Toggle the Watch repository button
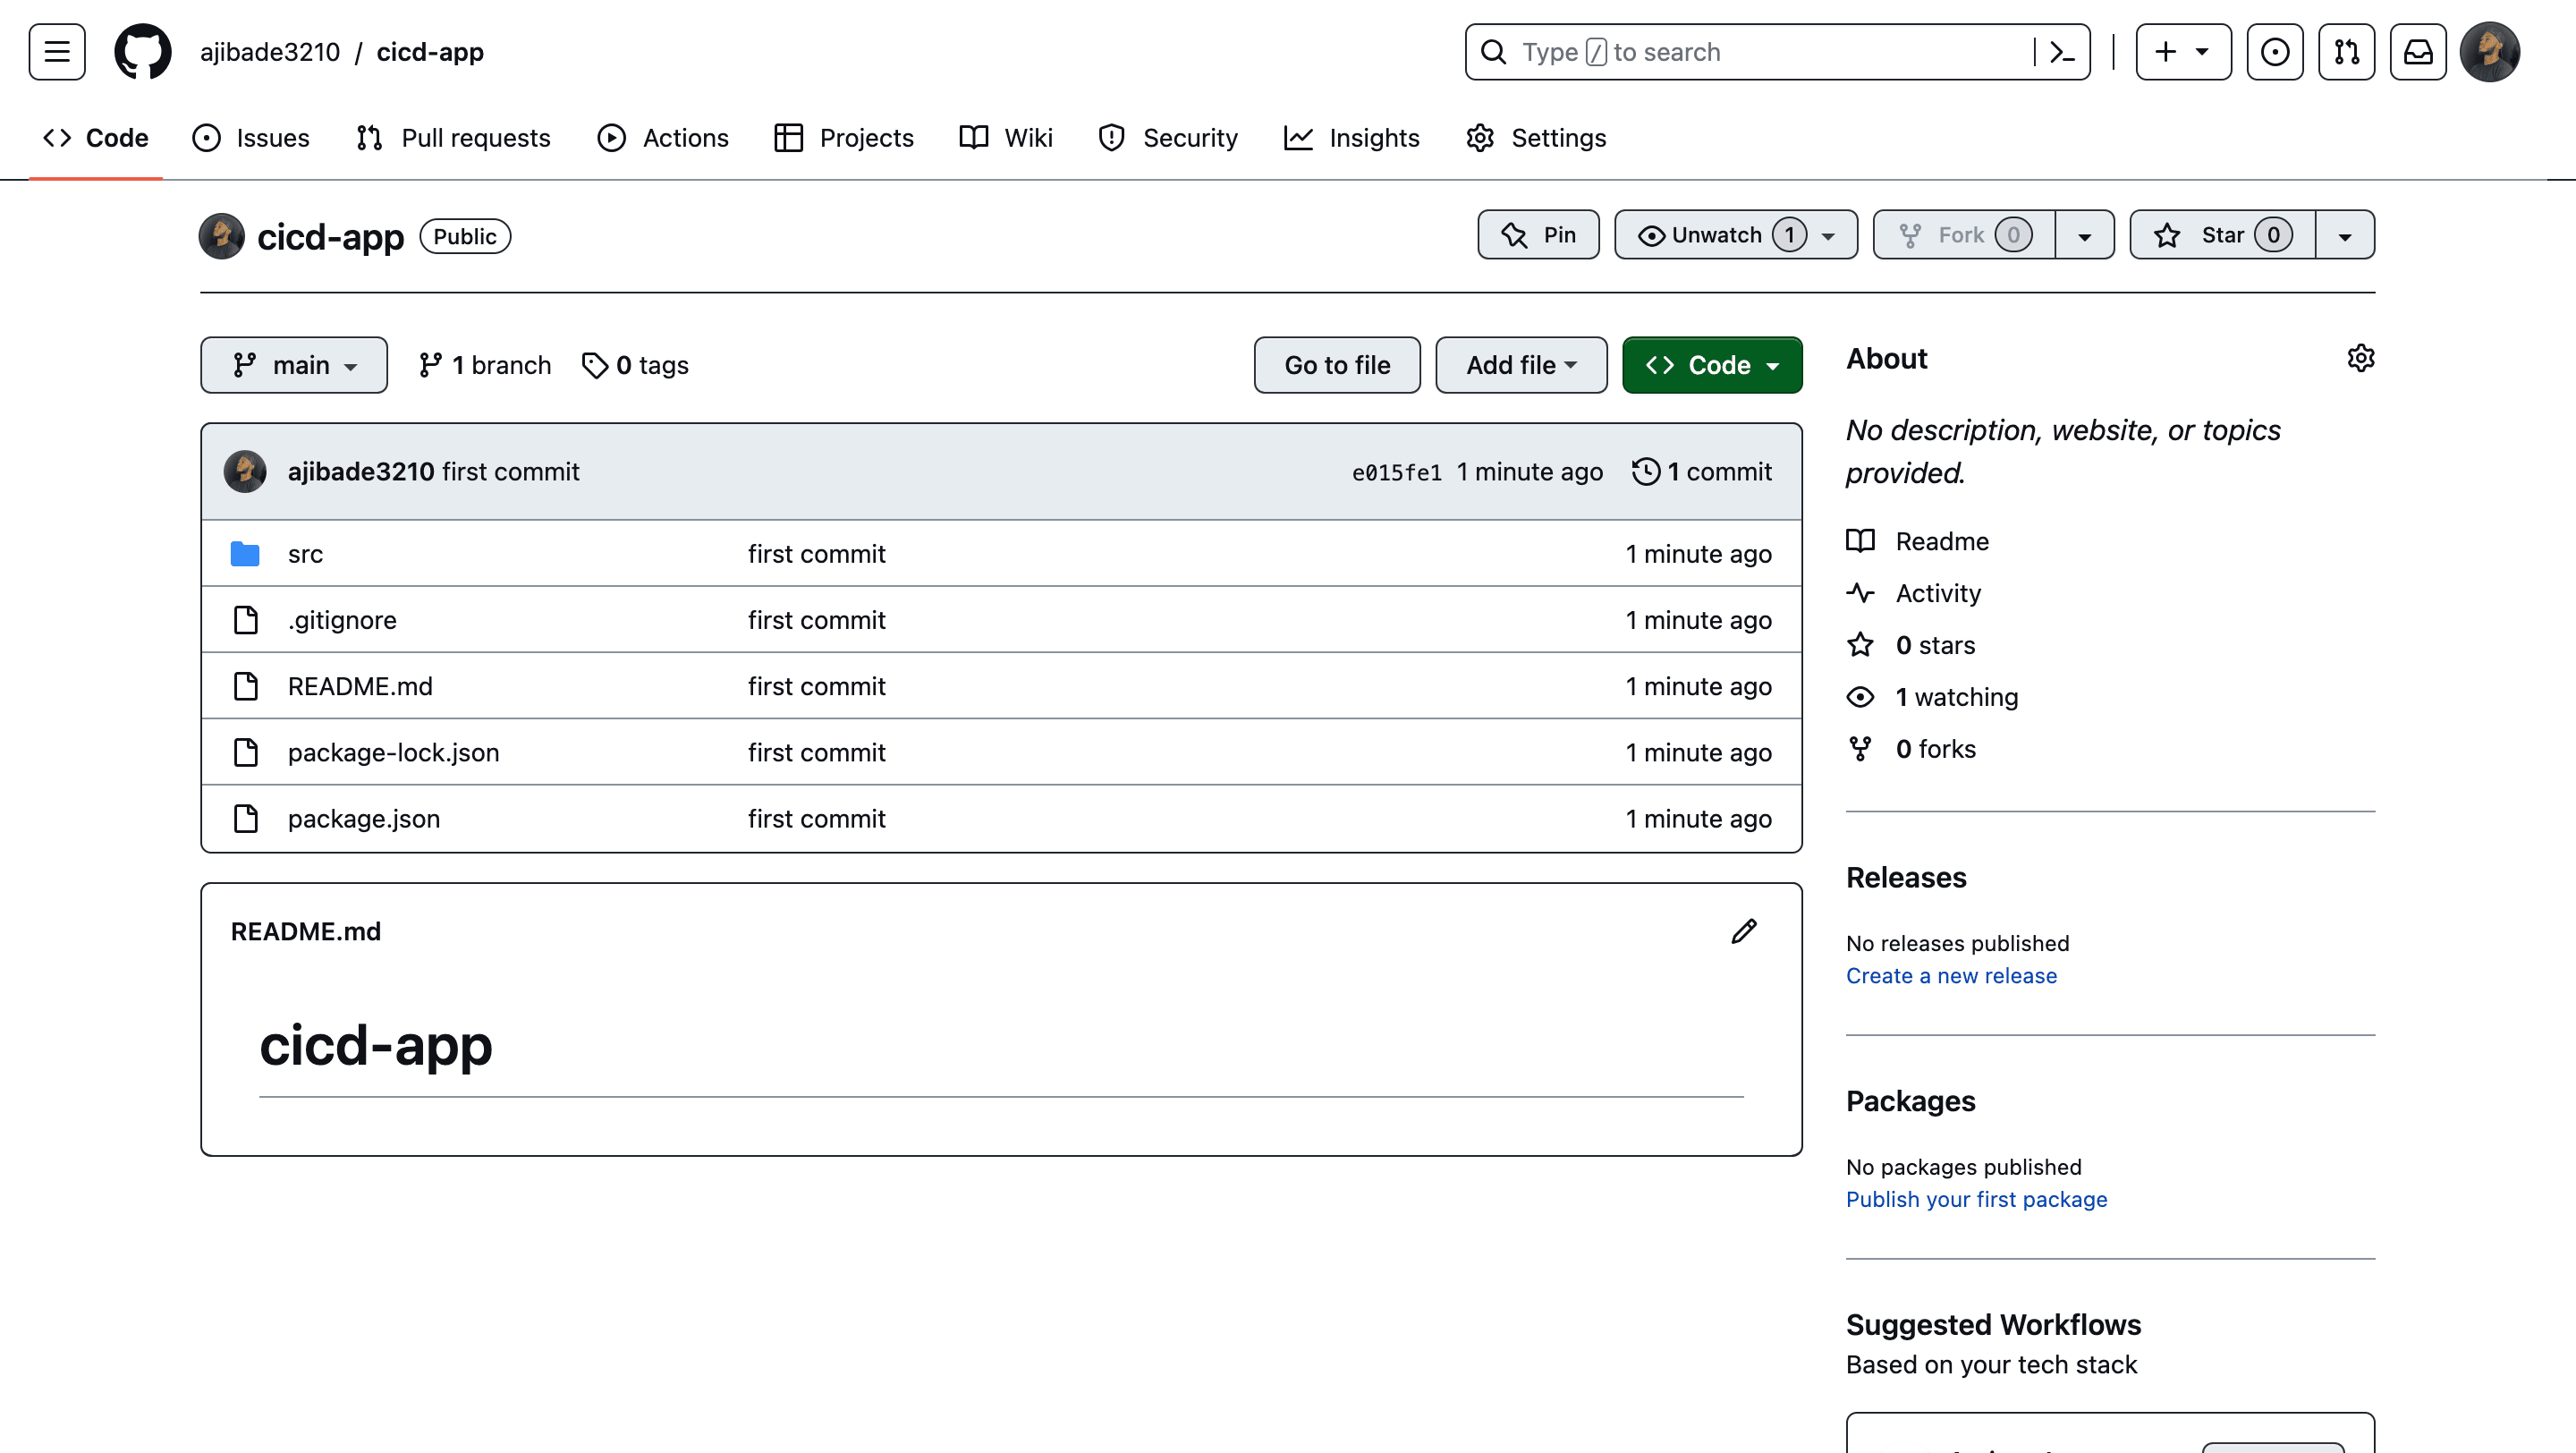 (x=1711, y=234)
